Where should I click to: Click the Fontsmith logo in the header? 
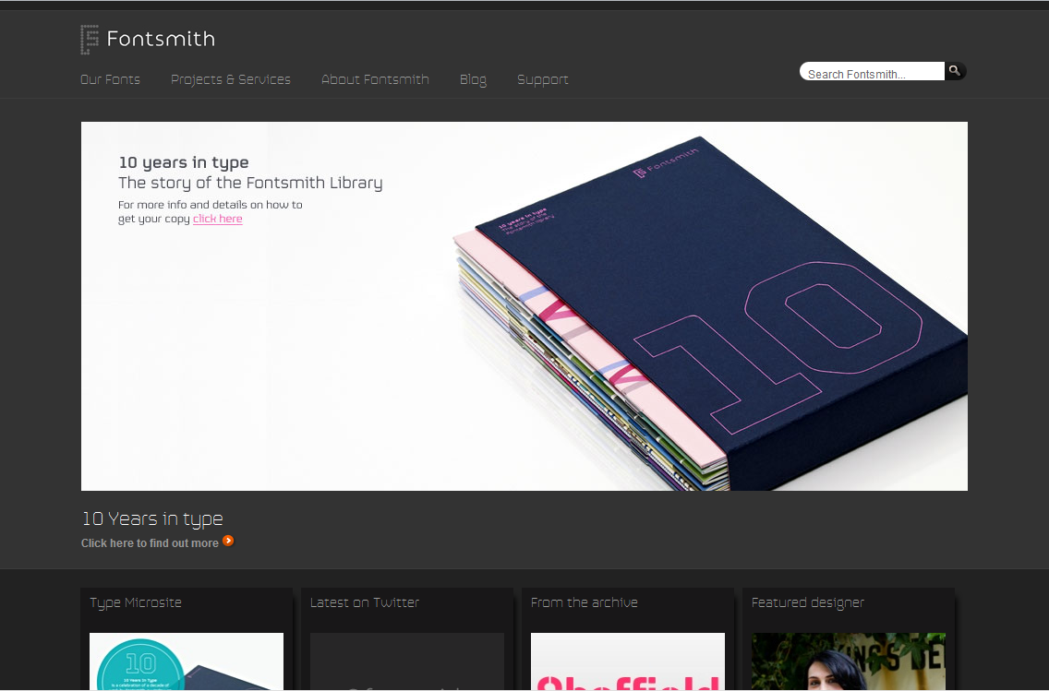click(x=147, y=40)
